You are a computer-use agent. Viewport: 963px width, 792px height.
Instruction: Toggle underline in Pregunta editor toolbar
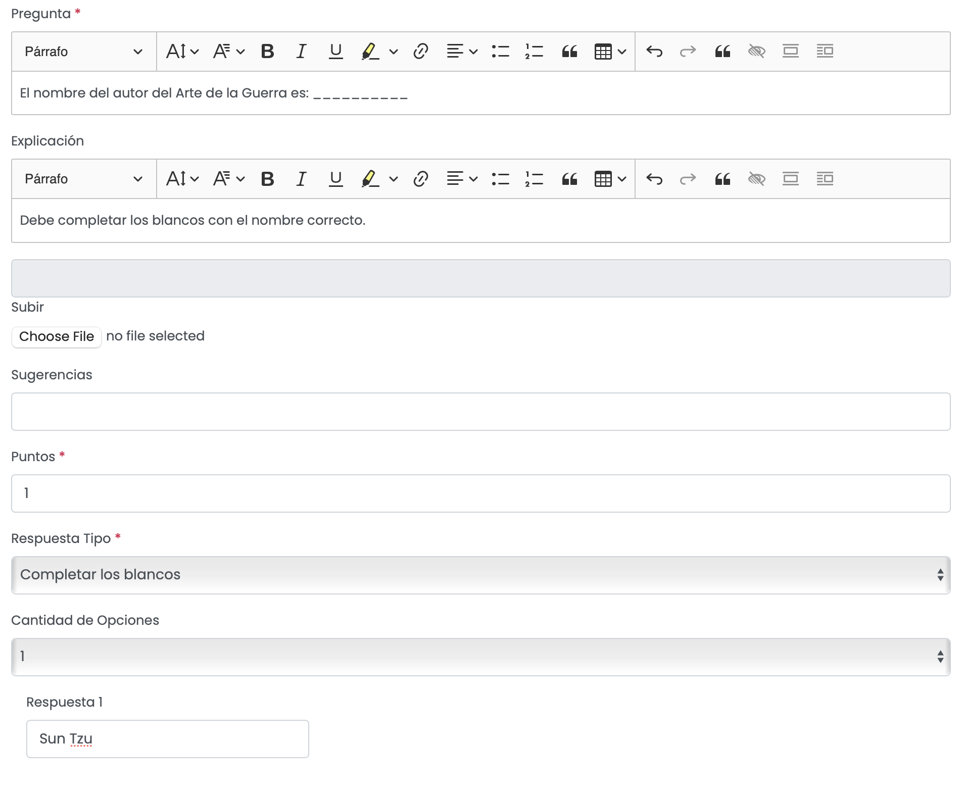(335, 52)
